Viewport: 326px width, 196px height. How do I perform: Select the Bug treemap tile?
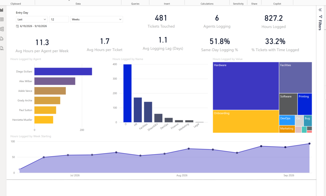click(308, 121)
